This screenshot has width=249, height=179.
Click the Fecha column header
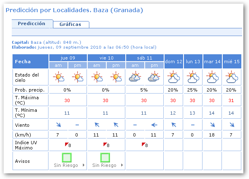pyautogui.click(x=31, y=62)
